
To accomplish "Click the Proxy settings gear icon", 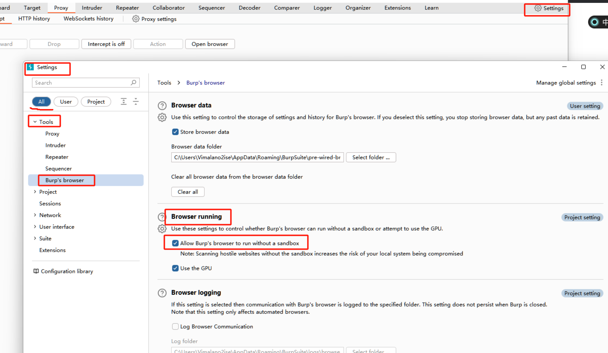I will click(135, 19).
